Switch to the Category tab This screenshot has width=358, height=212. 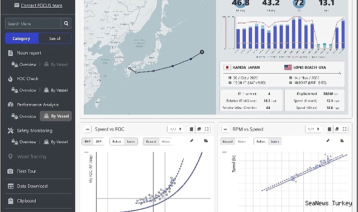tap(22, 38)
